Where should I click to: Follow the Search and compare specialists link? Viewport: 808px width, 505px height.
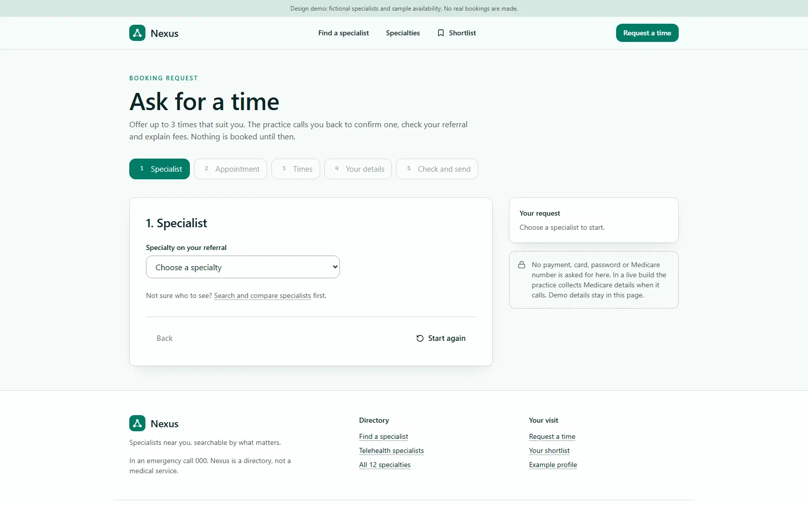pos(263,296)
